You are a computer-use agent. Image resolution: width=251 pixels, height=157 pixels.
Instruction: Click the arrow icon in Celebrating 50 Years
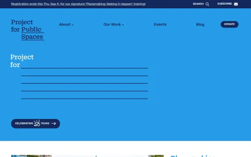pos(54,124)
